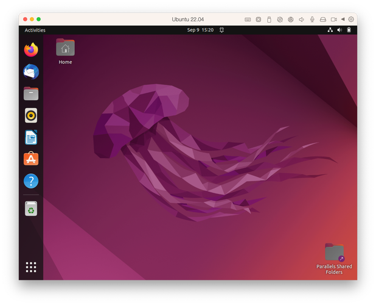Open Firefox from the dock

tap(31, 50)
